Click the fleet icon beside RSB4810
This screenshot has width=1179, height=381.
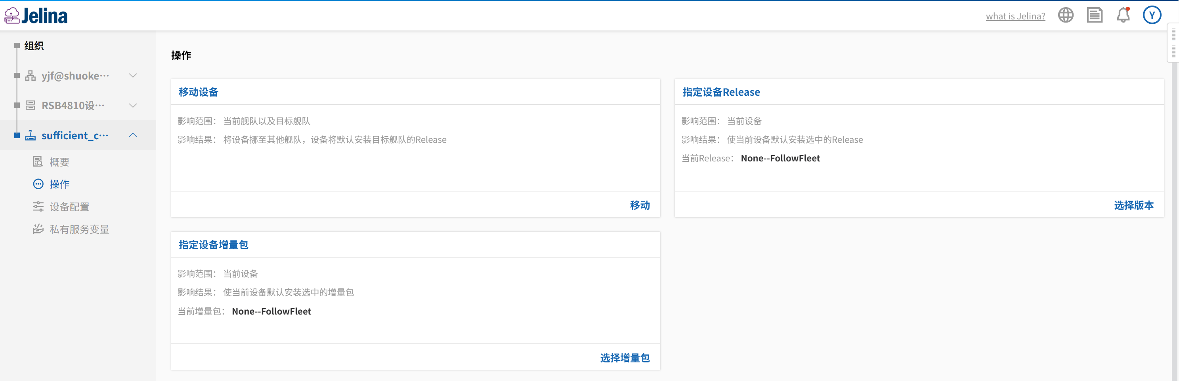tap(30, 106)
